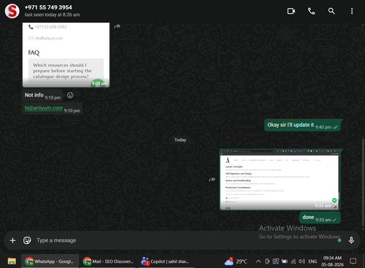Open the emoji and sticker picker
Screen dimensions: 365x268
[x=27, y=240]
